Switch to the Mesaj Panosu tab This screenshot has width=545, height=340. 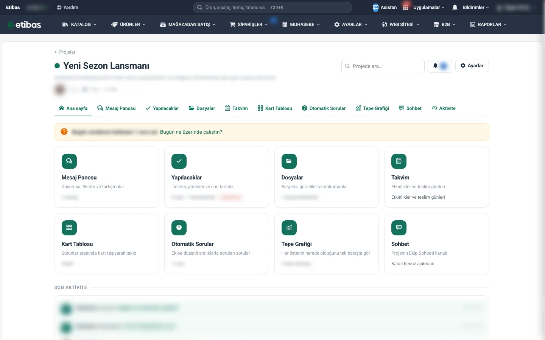116,108
